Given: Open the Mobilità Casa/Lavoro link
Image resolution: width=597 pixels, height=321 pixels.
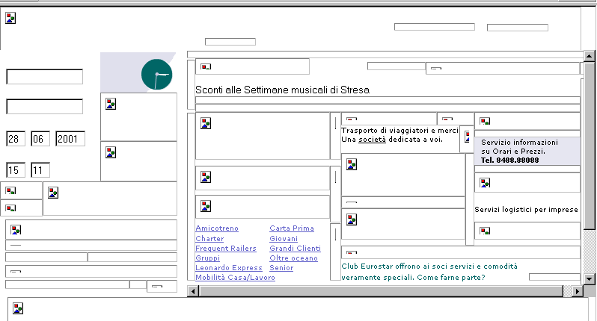Looking at the screenshot, I should (x=236, y=277).
